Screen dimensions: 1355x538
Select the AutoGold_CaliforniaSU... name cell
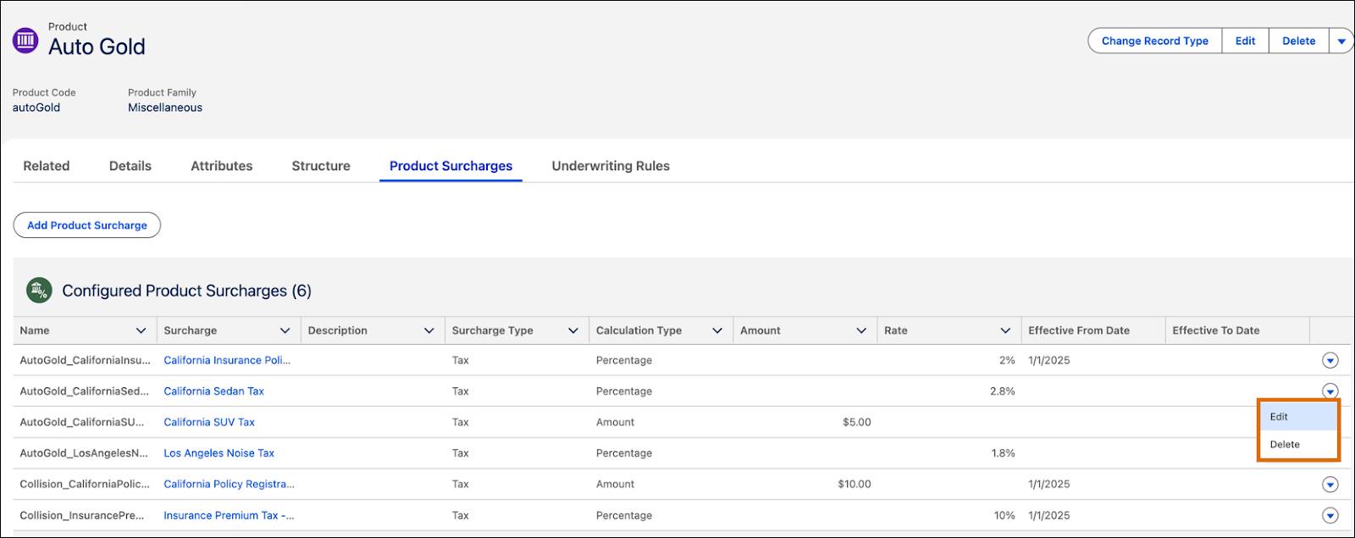(85, 423)
